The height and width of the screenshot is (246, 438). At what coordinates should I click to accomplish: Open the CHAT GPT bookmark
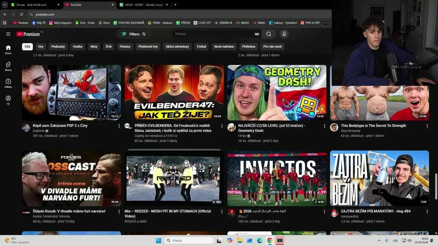[x=202, y=23]
